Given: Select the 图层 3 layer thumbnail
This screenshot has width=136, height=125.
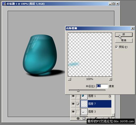Looking at the screenshot, I should coord(84,111).
